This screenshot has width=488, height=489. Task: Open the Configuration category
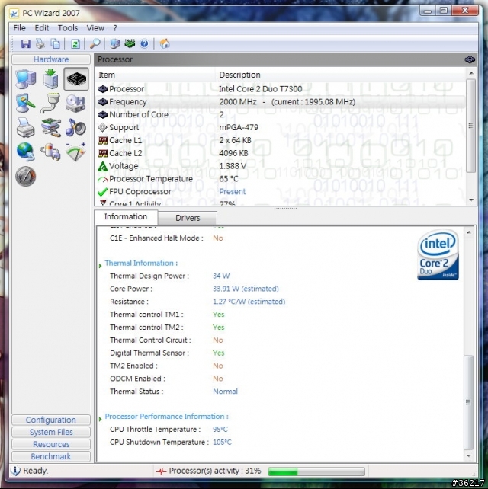pyautogui.click(x=51, y=420)
